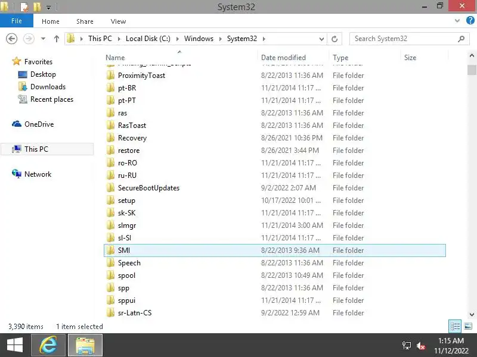Click the Forward navigation arrow
This screenshot has height=357, width=477.
(29, 39)
